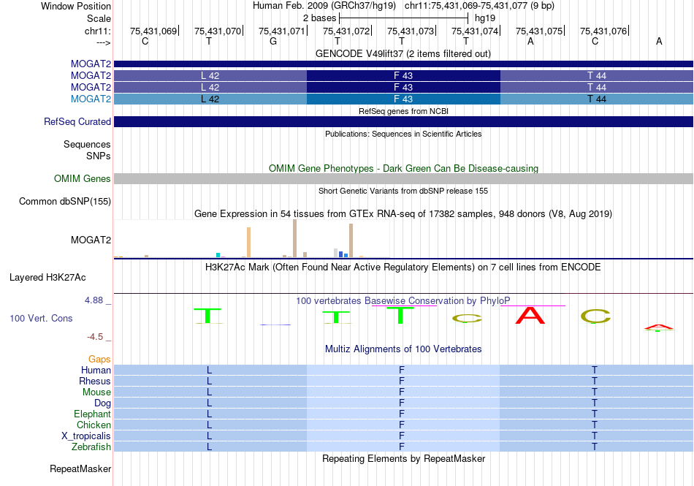The height and width of the screenshot is (486, 694).
Task: Open 100 vertebrates Basewise Conservation by PhyloP title
Action: 403,300
